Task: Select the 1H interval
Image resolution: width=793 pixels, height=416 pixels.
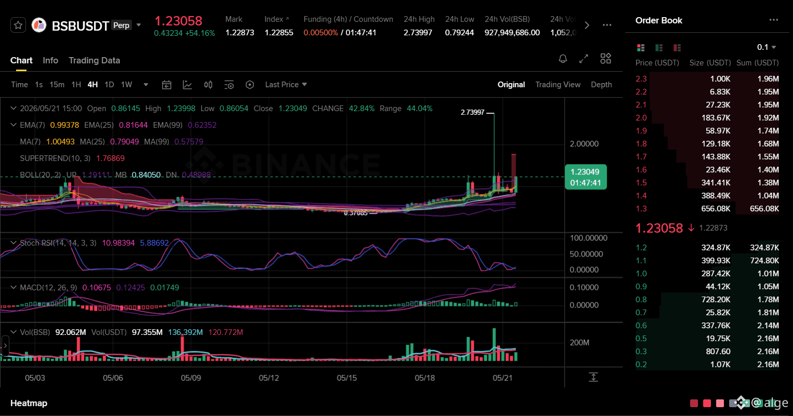Action: [x=76, y=85]
